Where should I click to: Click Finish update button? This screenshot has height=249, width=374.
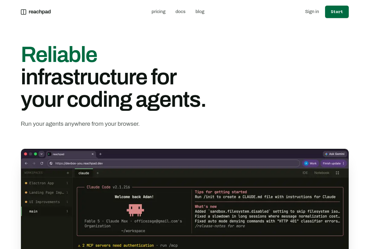coord(332,163)
